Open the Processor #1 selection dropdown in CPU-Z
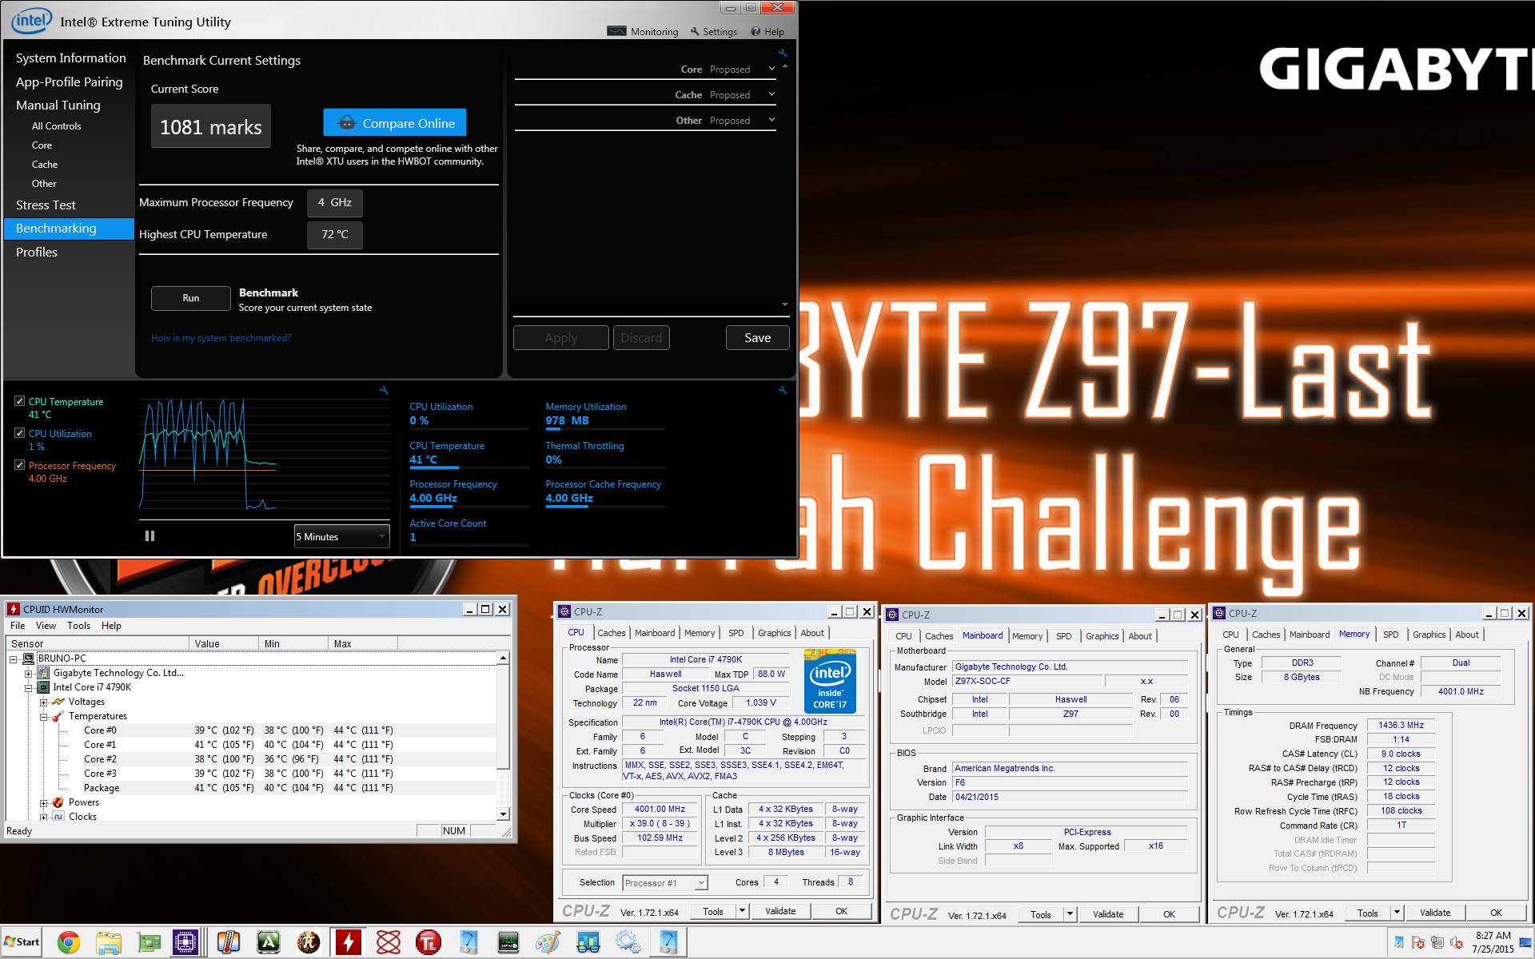 click(665, 883)
